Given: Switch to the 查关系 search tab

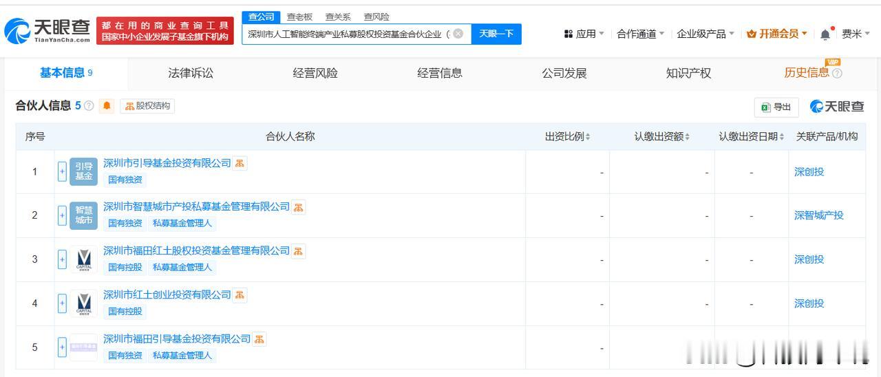Looking at the screenshot, I should pos(338,17).
